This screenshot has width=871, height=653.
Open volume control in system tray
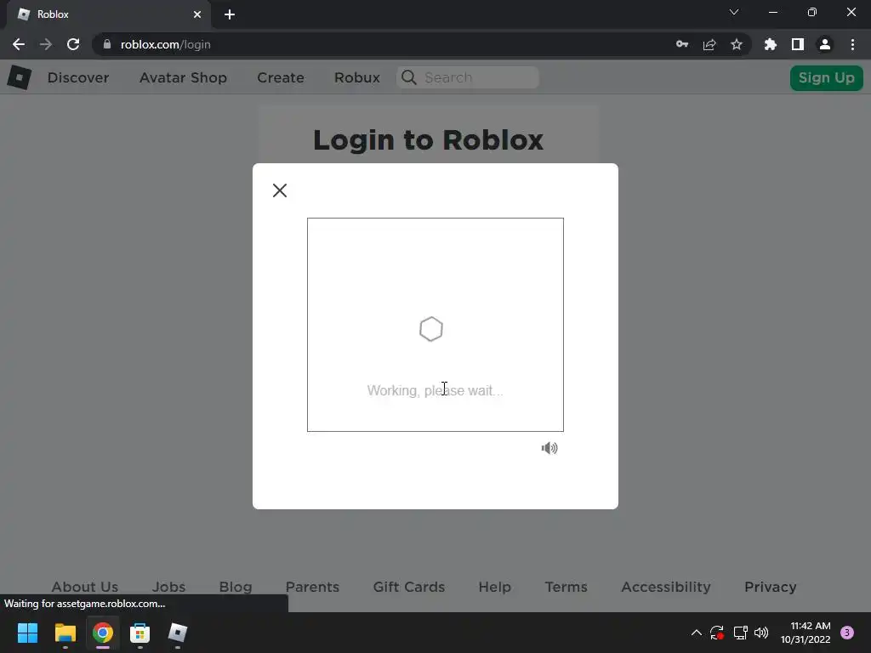point(761,633)
